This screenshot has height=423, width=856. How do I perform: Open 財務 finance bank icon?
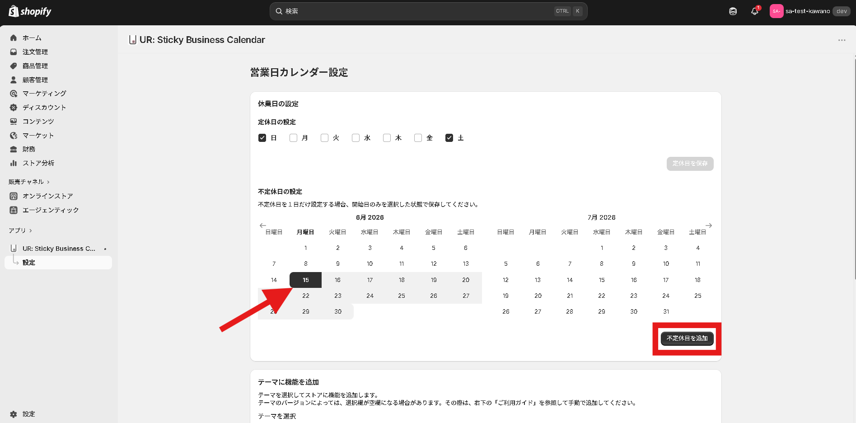click(x=14, y=149)
